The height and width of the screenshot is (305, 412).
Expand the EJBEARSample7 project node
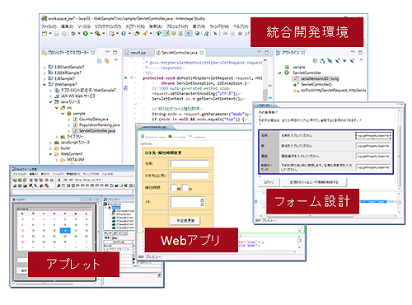tap(44, 73)
